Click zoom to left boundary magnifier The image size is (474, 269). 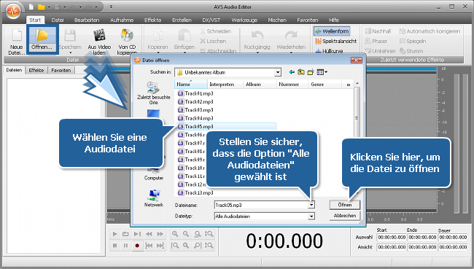click(x=175, y=246)
